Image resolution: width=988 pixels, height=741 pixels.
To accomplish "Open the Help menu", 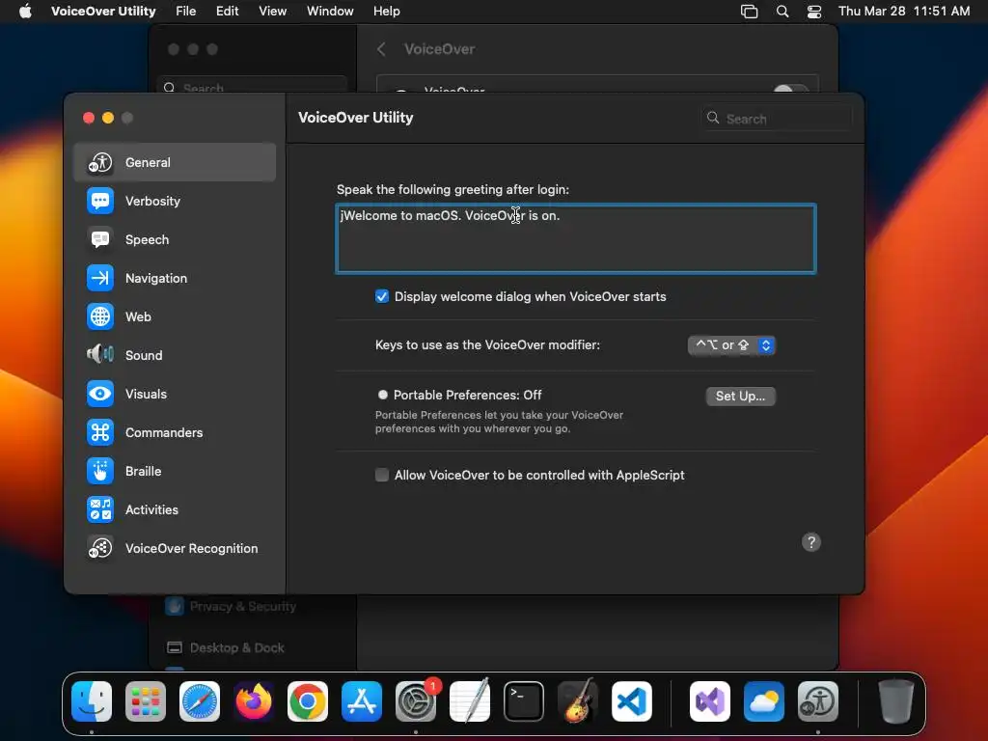I will pos(386,11).
